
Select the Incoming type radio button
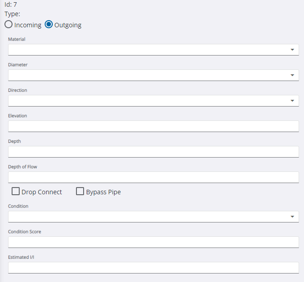point(8,25)
